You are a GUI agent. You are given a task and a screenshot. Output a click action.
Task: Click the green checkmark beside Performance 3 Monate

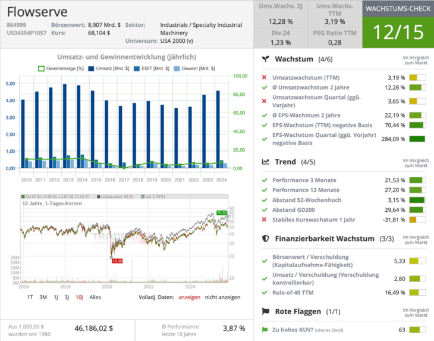pos(264,180)
